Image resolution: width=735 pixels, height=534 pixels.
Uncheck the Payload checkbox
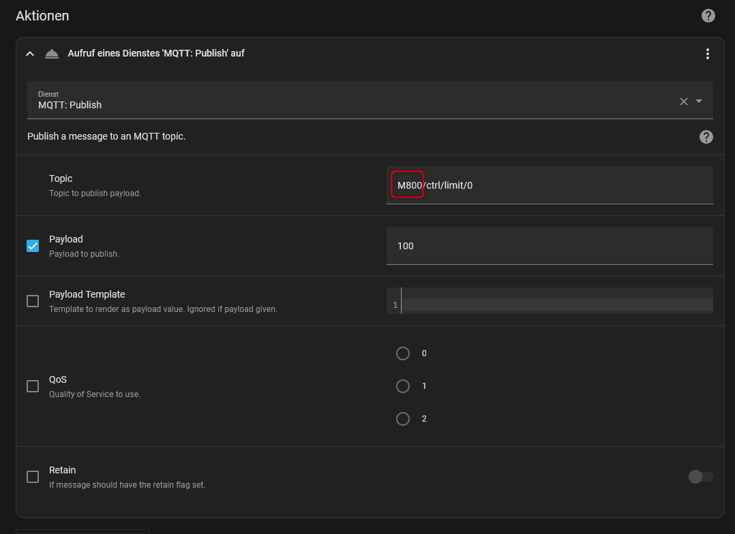coord(32,245)
